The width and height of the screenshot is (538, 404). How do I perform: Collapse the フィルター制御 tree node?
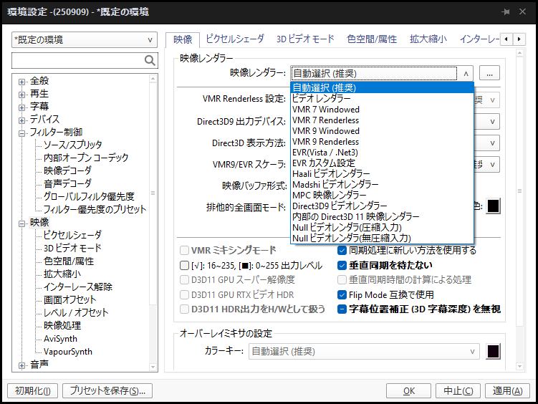click(22, 133)
